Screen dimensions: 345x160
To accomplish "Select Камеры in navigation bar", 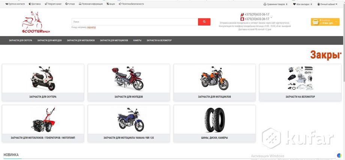I will point(137,40).
